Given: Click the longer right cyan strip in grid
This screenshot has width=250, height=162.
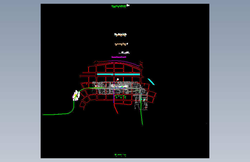Looking at the screenshot, I should point(127,74).
